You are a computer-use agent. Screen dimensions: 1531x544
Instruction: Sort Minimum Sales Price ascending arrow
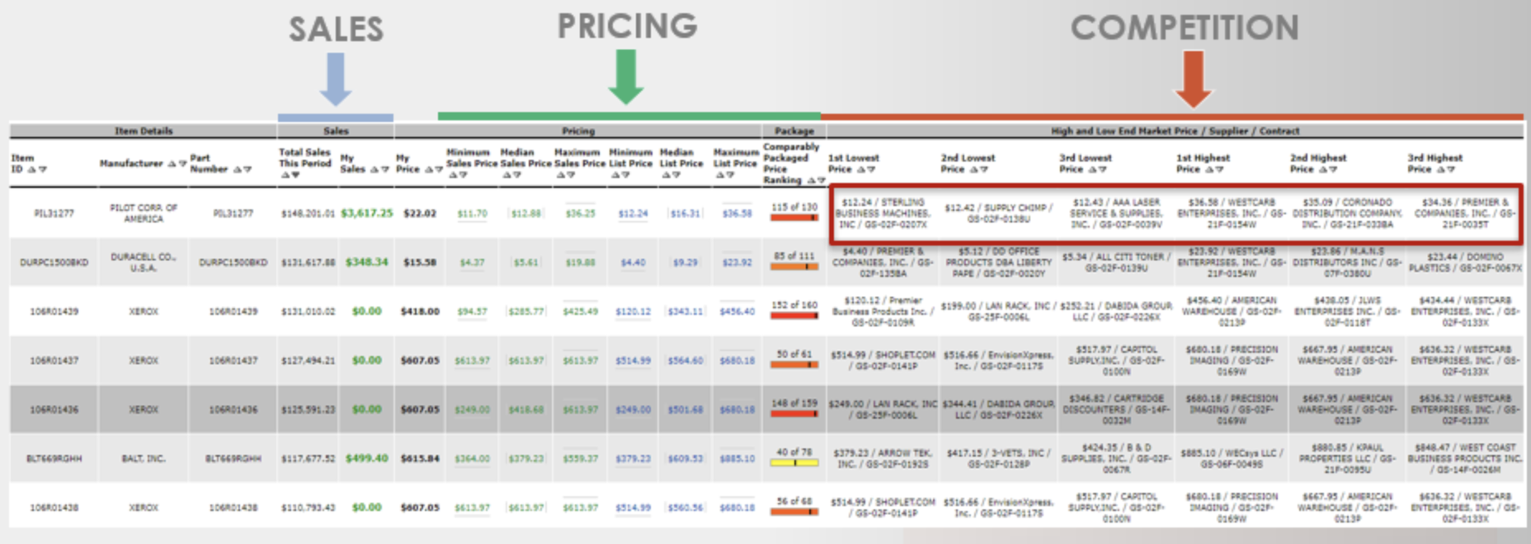click(x=452, y=175)
